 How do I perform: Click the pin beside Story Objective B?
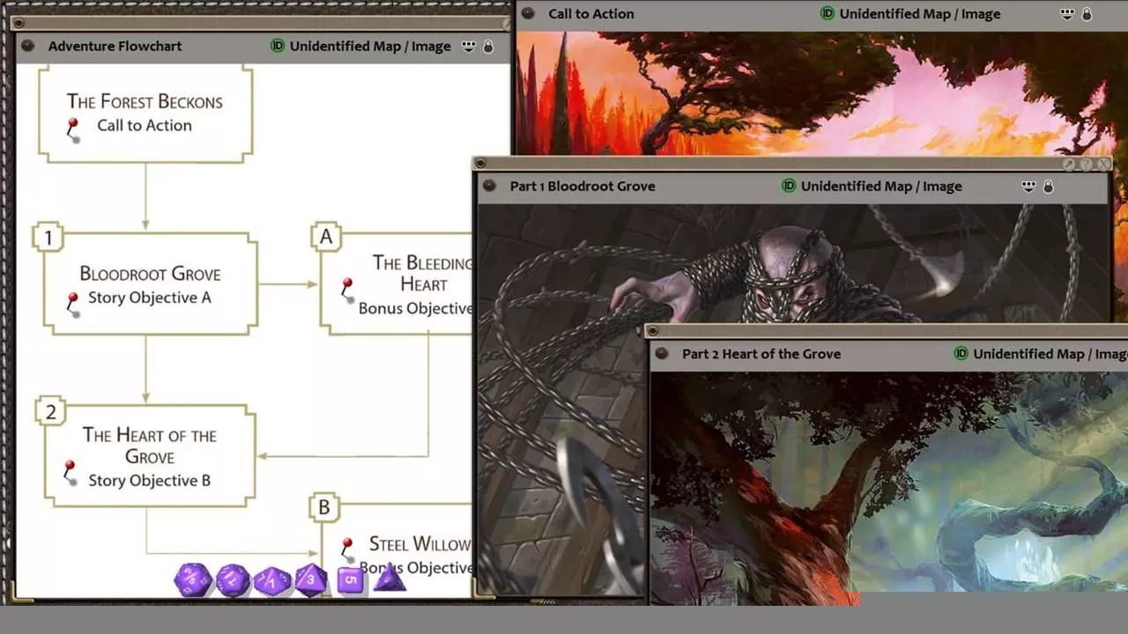tap(70, 471)
